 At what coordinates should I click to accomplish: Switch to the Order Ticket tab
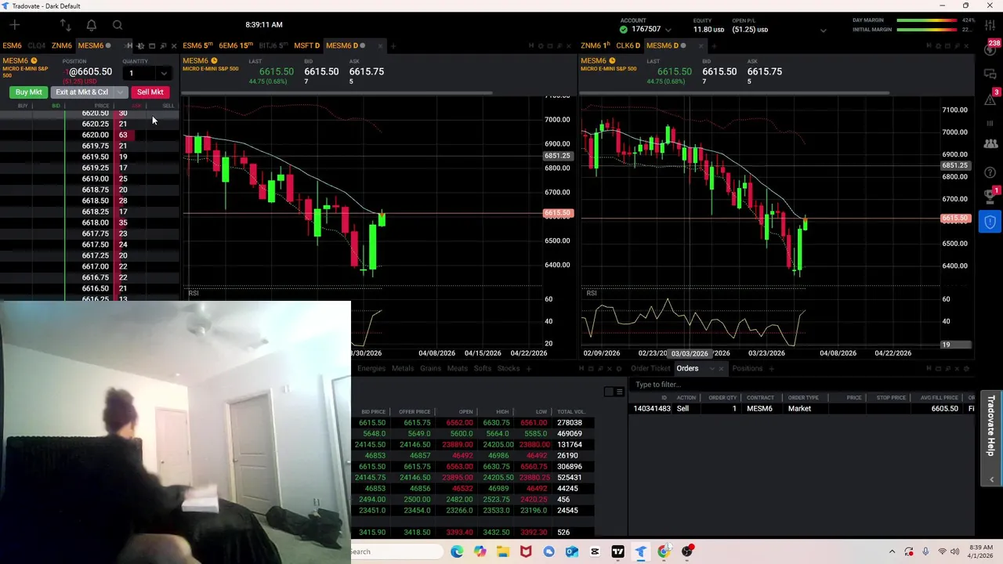[650, 368]
